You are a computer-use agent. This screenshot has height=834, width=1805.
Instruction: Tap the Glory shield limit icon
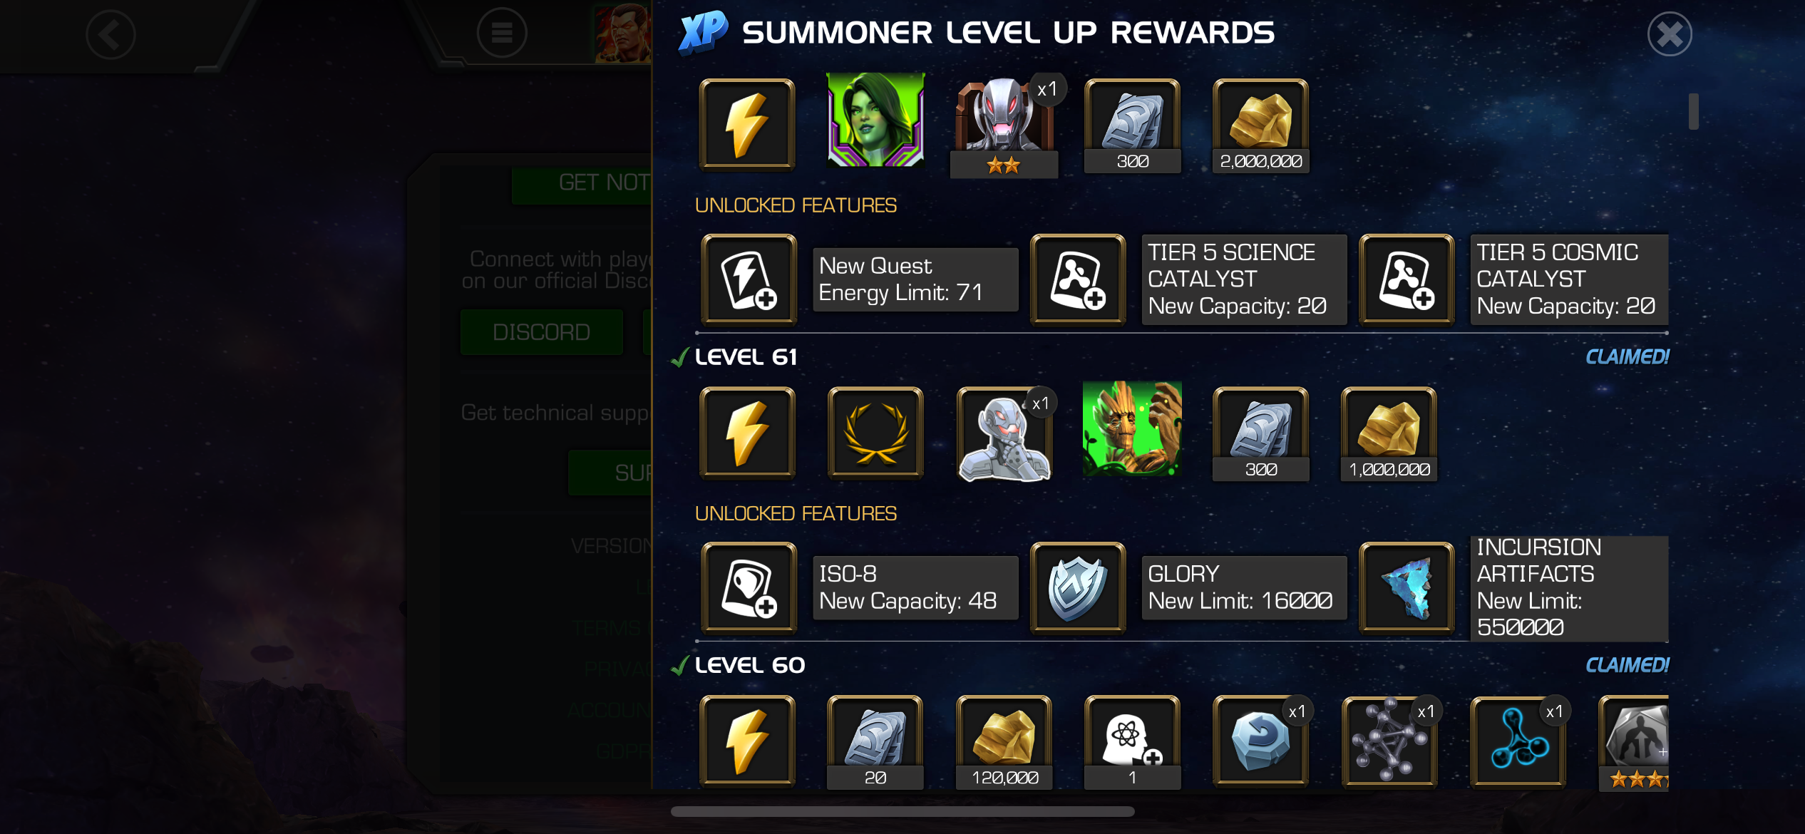coord(1078,588)
